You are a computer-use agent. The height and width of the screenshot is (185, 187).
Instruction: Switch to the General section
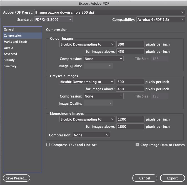click(x=23, y=29)
